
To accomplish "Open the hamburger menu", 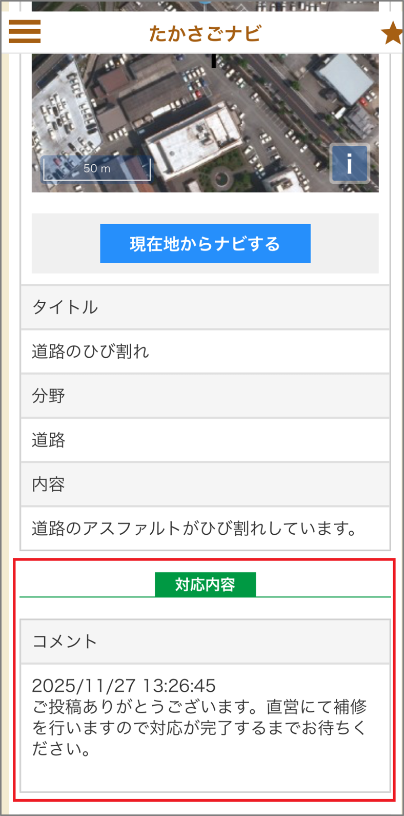I will [x=25, y=32].
